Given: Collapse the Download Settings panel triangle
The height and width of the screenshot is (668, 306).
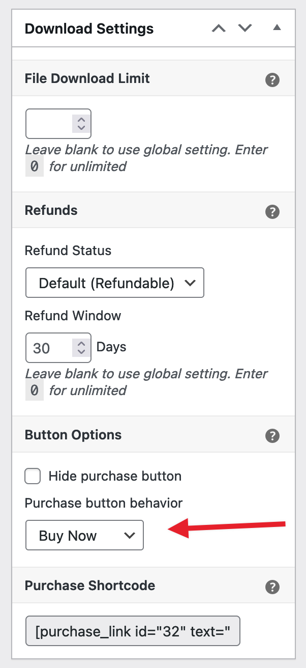Looking at the screenshot, I should pos(277,28).
